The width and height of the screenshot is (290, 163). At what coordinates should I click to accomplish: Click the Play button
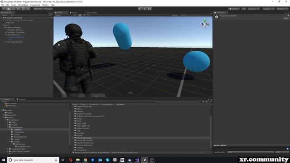[x=140, y=9]
